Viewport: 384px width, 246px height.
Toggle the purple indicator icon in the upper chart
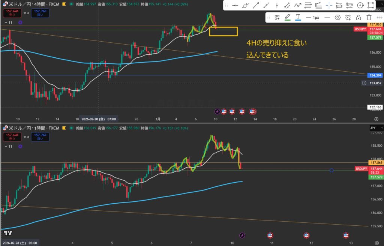point(20,22)
